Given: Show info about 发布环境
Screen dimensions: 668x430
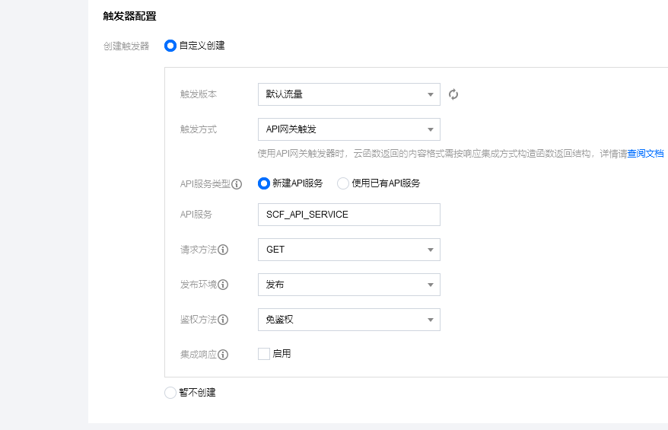Looking at the screenshot, I should (x=223, y=285).
